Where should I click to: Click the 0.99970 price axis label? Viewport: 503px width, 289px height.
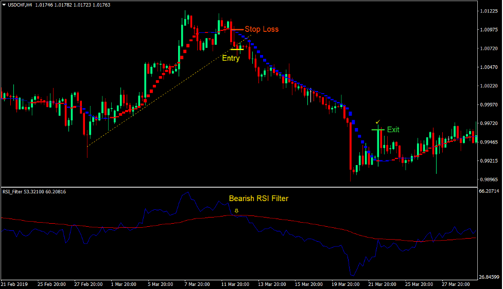pyautogui.click(x=489, y=105)
